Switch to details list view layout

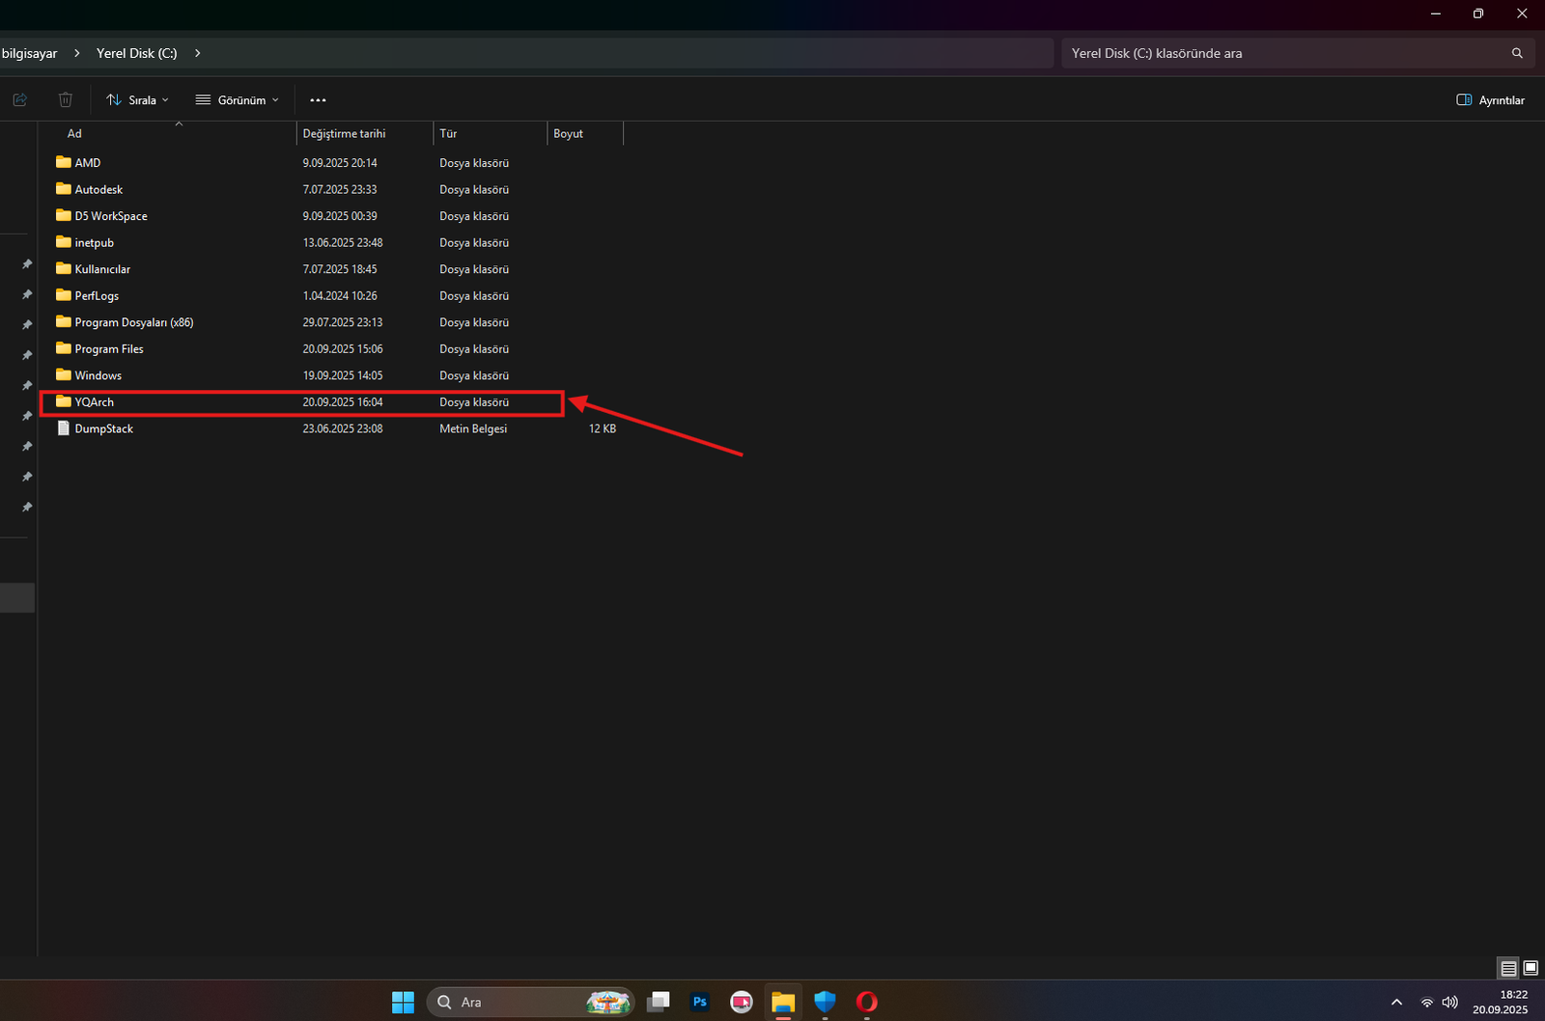click(1507, 968)
